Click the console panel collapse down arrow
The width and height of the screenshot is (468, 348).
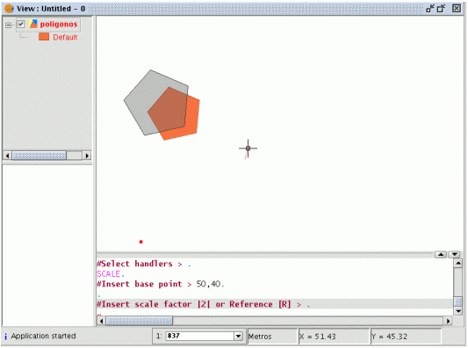coord(454,255)
